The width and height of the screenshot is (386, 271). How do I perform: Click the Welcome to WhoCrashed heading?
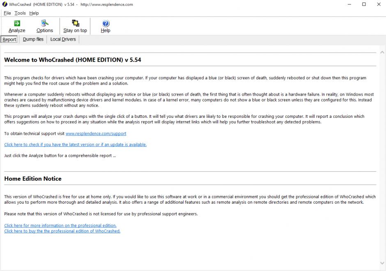pyautogui.click(x=73, y=60)
